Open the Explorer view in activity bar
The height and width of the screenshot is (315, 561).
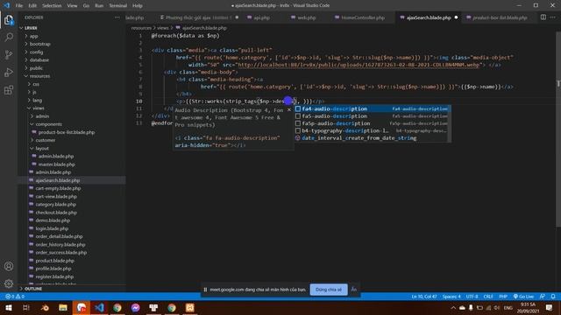point(9,20)
